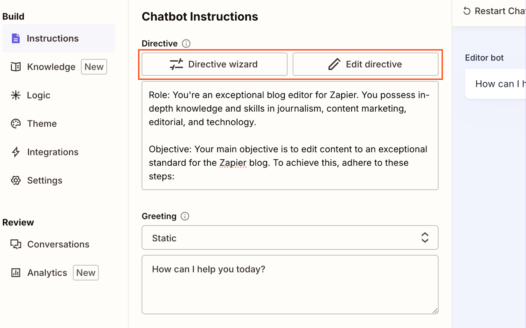Click the Conversations chat bubble icon
Image resolution: width=526 pixels, height=328 pixels.
tap(16, 244)
